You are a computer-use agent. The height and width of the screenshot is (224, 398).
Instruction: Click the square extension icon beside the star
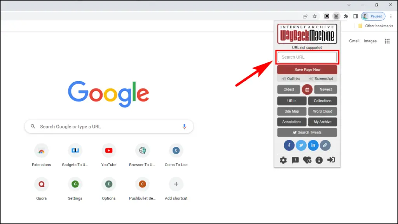[327, 16]
